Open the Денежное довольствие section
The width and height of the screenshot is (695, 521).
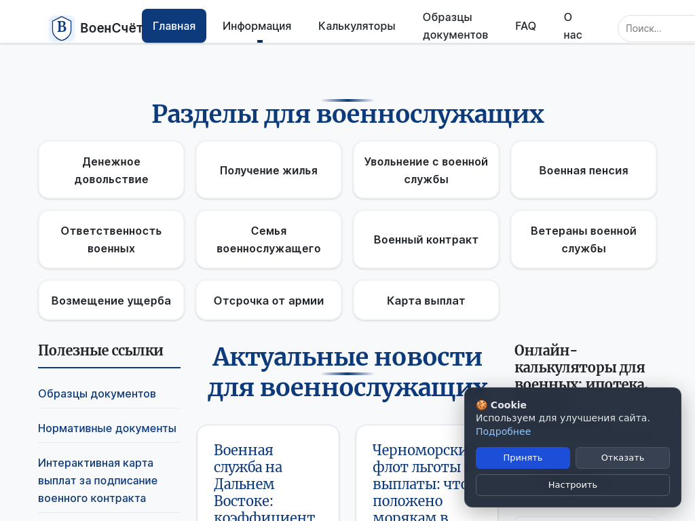[111, 170]
